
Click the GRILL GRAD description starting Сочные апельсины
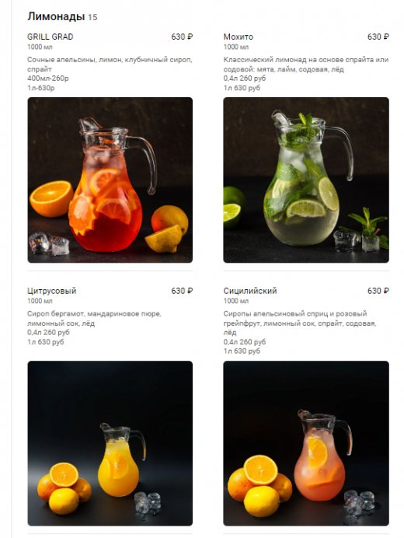pyautogui.click(x=110, y=73)
